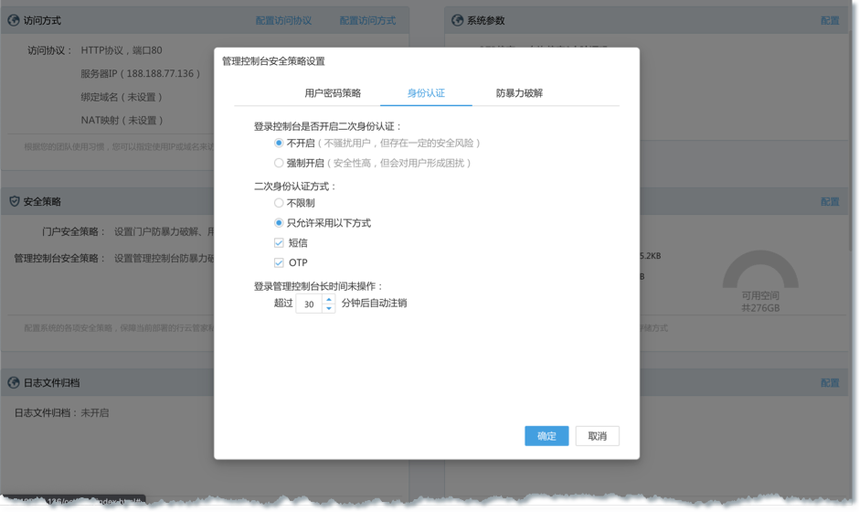
Task: Select the 强制开启 radio option
Action: point(279,163)
